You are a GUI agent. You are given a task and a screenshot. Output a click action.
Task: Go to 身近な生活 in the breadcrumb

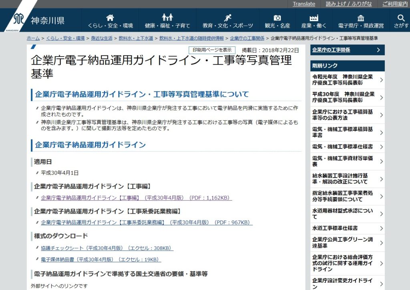(101, 38)
